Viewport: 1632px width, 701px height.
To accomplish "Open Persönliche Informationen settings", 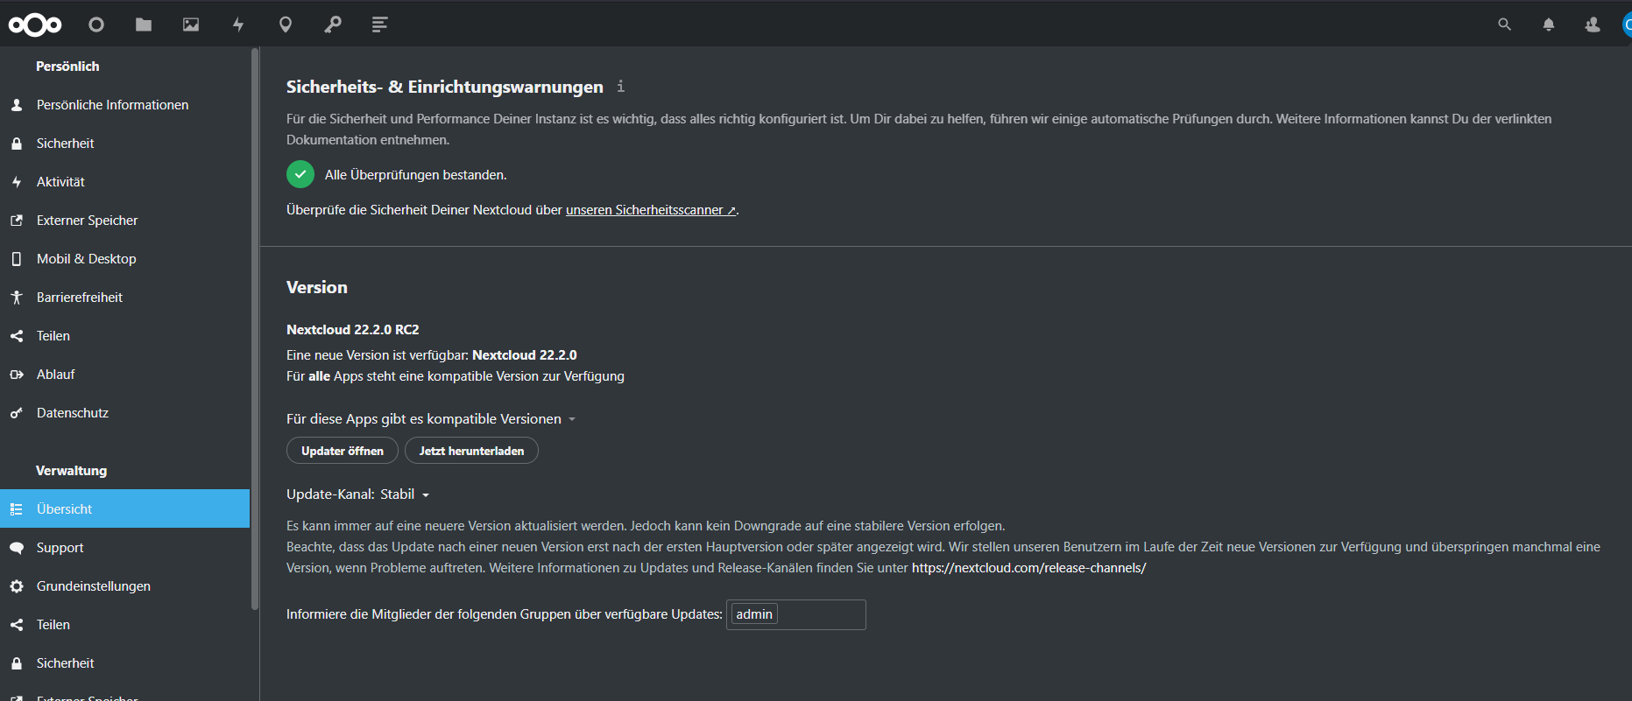I will coord(124,105).
